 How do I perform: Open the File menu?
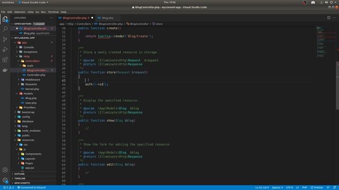coord(3,12)
